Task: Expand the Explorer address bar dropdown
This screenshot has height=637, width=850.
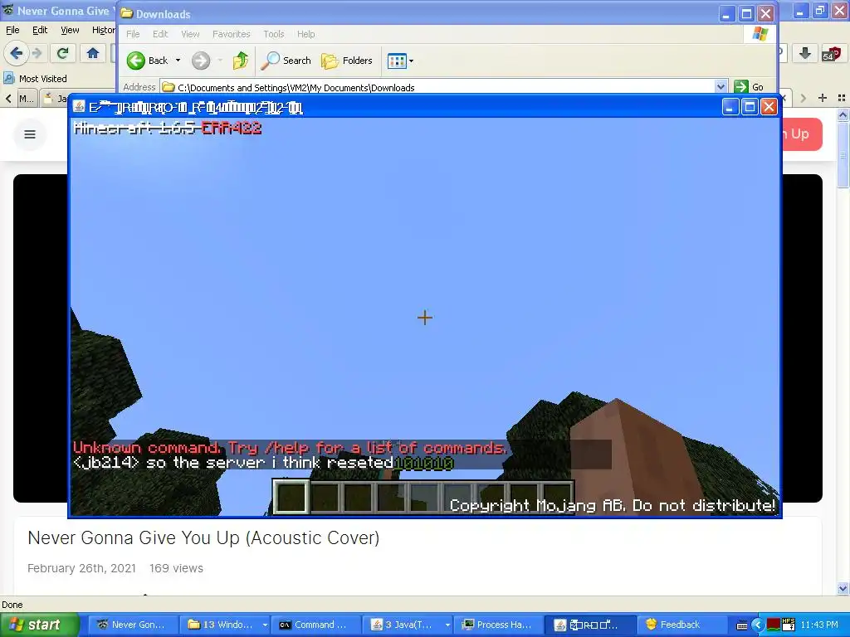Action: click(x=721, y=86)
